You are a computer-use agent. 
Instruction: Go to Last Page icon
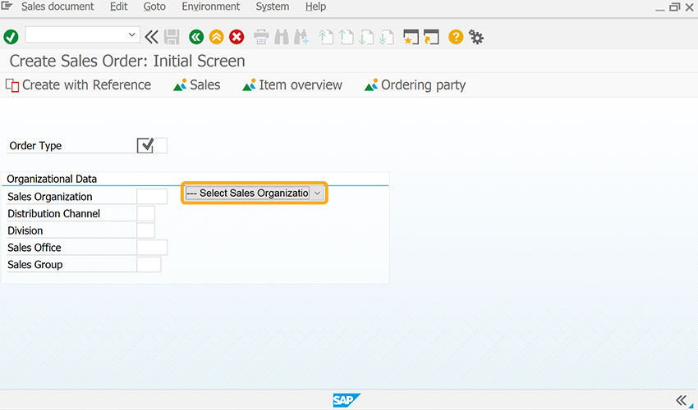pos(386,37)
